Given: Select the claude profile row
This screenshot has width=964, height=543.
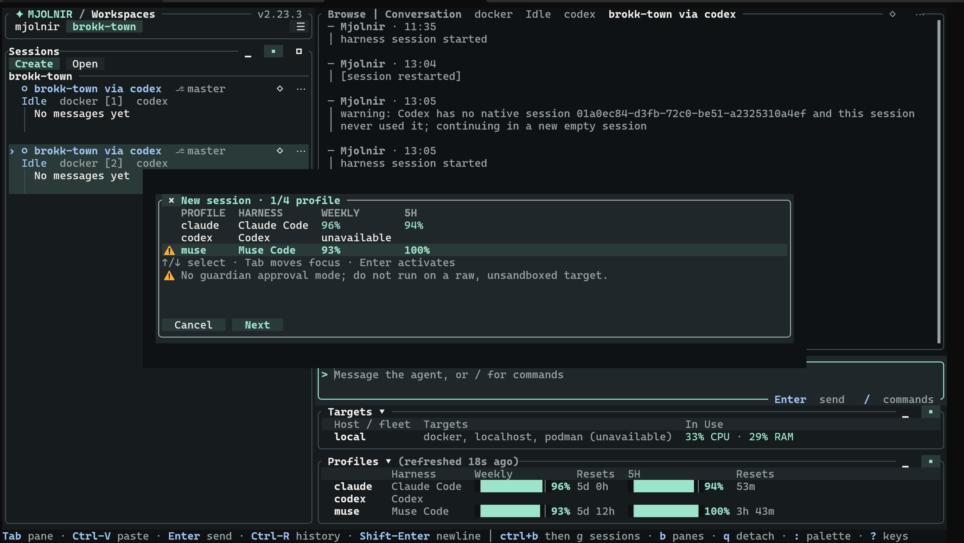Looking at the screenshot, I should [475, 226].
